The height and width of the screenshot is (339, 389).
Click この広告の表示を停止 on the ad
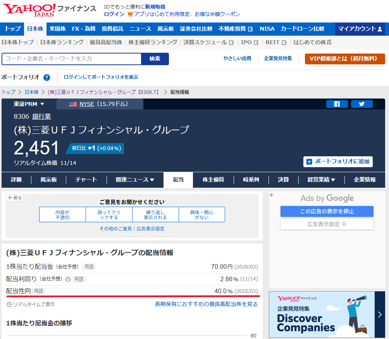pos(327,211)
